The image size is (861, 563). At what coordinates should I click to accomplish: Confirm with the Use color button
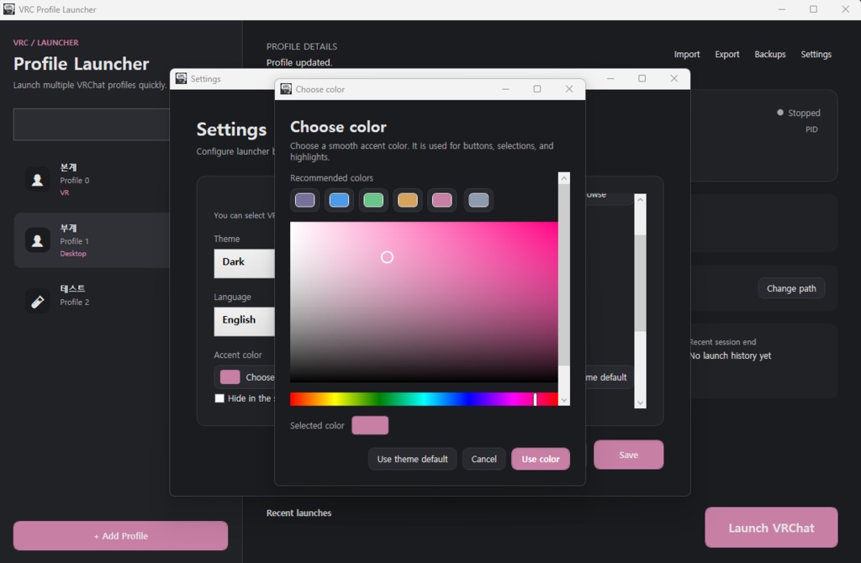point(541,459)
